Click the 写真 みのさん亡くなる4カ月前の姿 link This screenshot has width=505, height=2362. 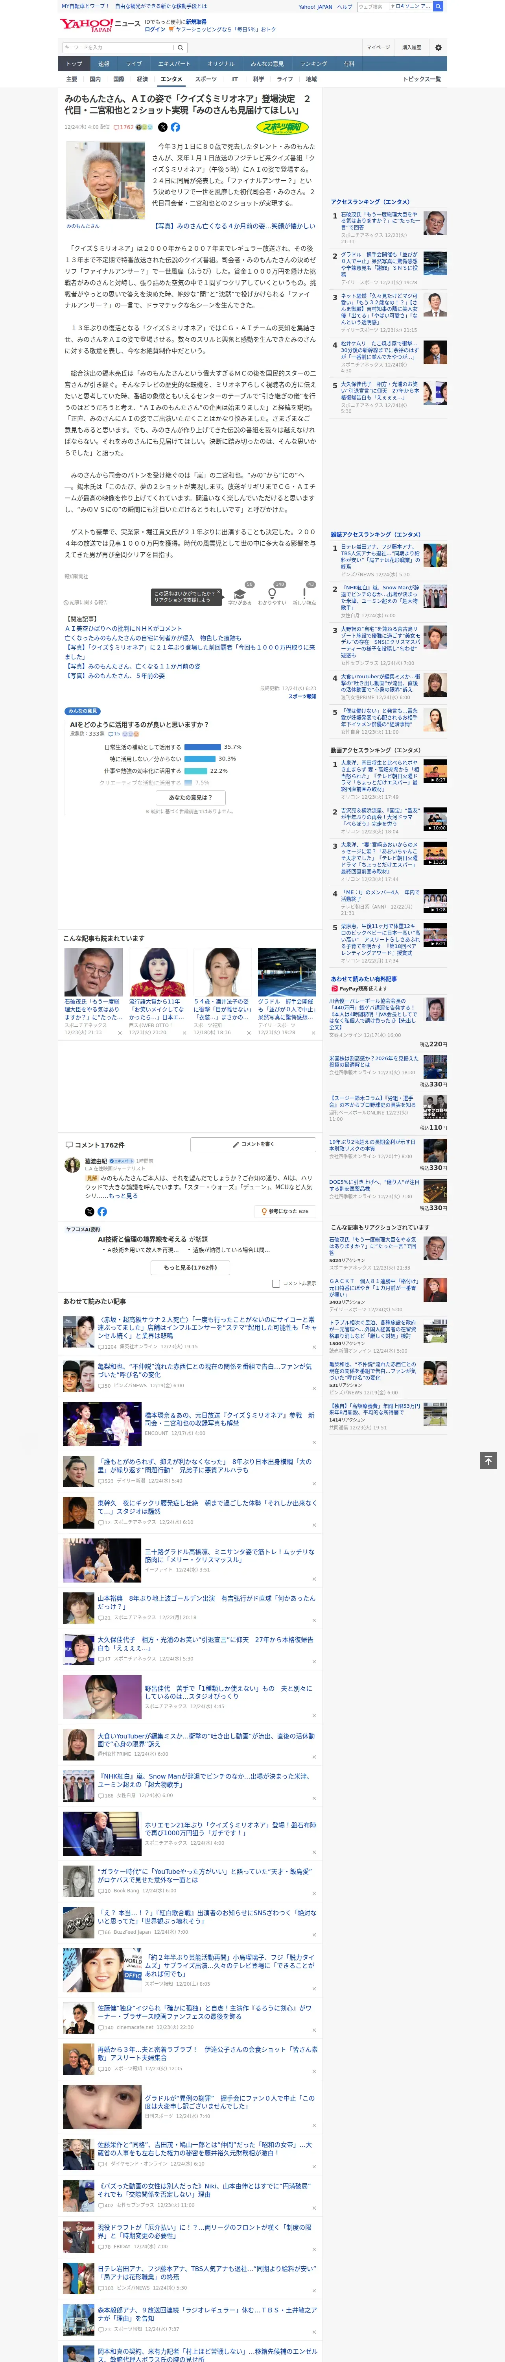(234, 226)
